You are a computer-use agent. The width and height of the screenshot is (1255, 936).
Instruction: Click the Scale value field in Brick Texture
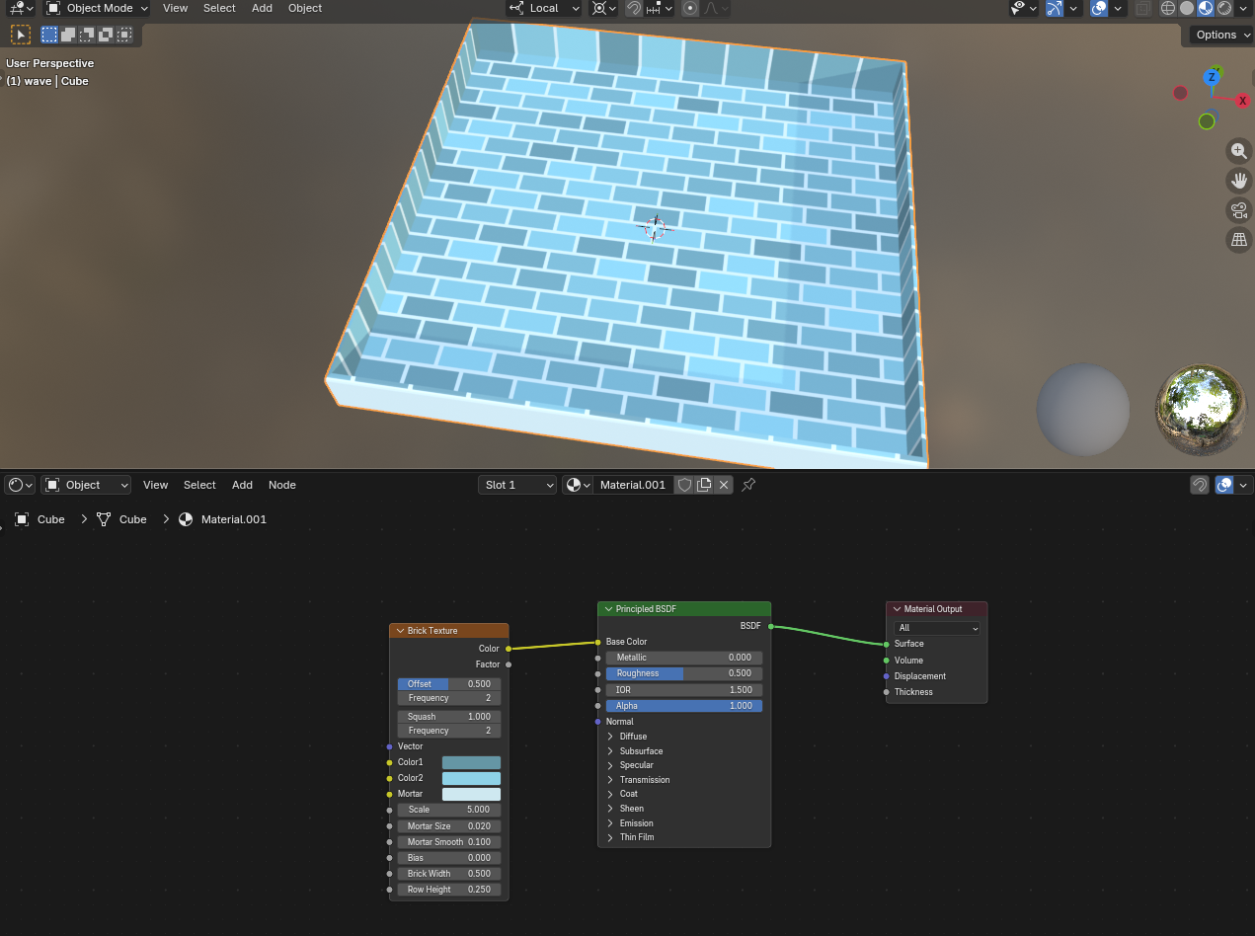pos(449,810)
